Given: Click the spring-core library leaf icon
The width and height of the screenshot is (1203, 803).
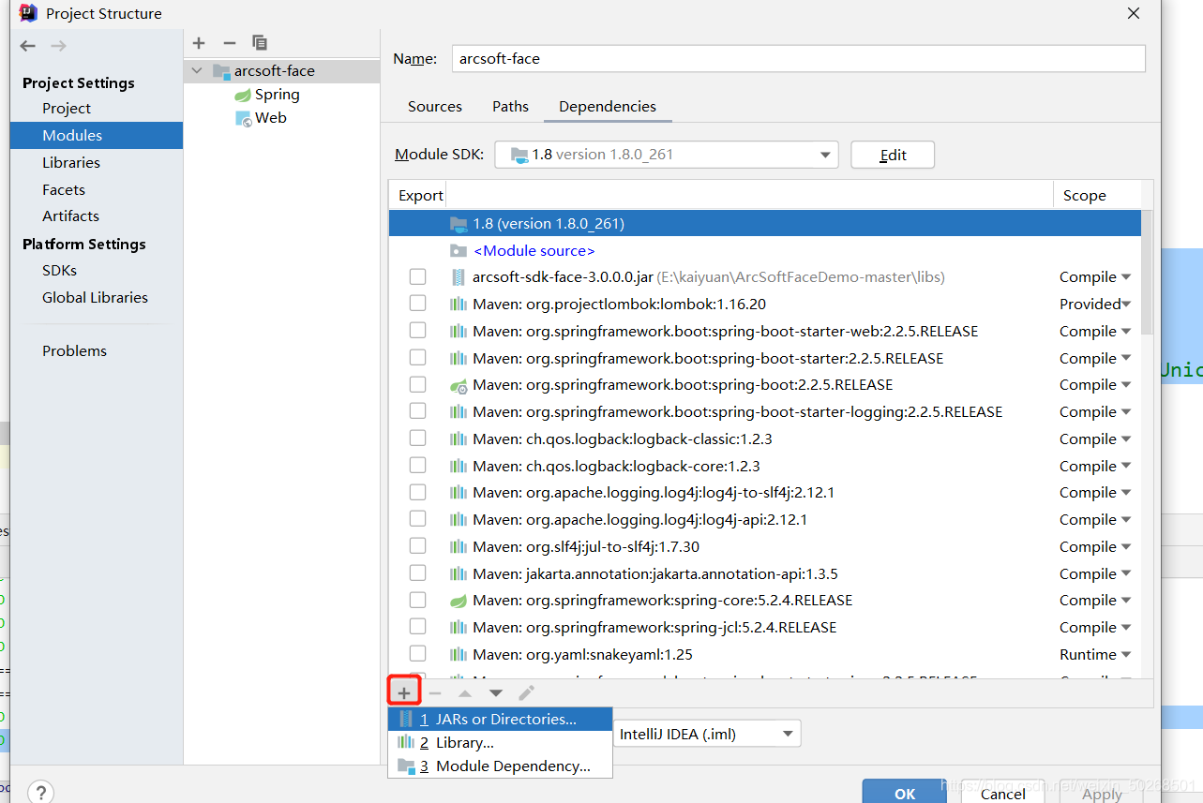Looking at the screenshot, I should point(459,601).
